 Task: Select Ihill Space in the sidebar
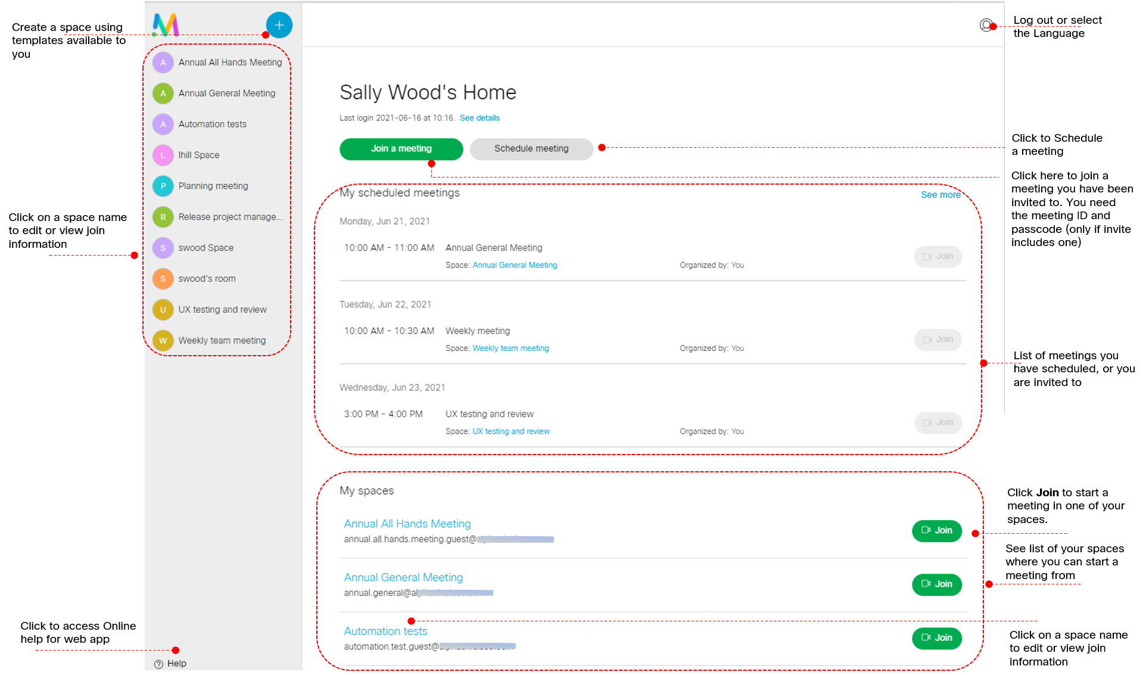(x=200, y=155)
